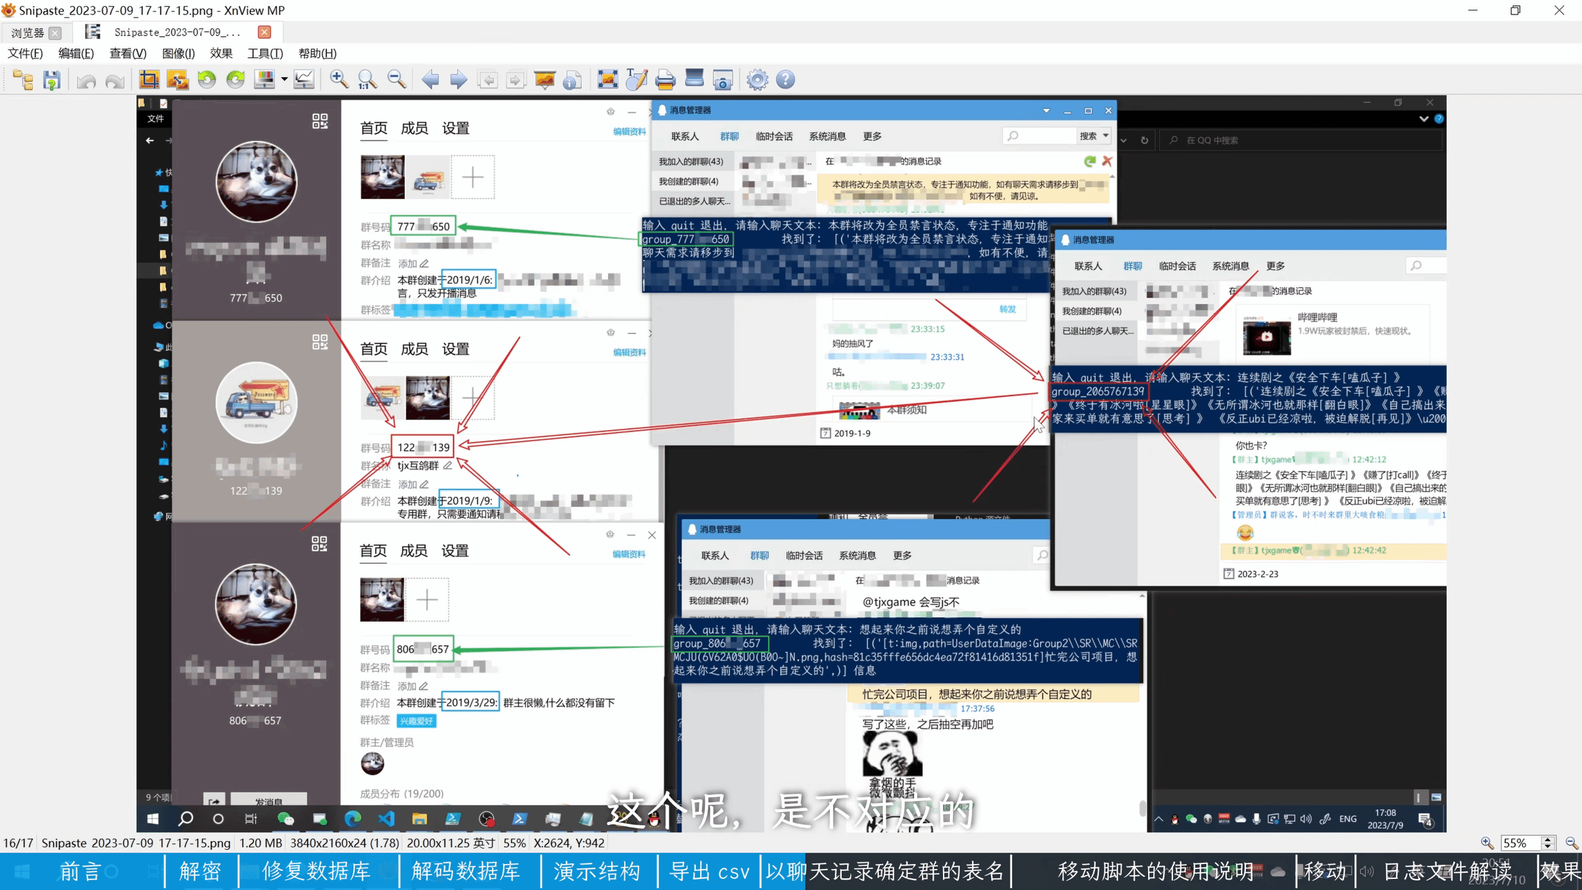Click the 发消息 button
This screenshot has height=890, width=1582.
(268, 799)
